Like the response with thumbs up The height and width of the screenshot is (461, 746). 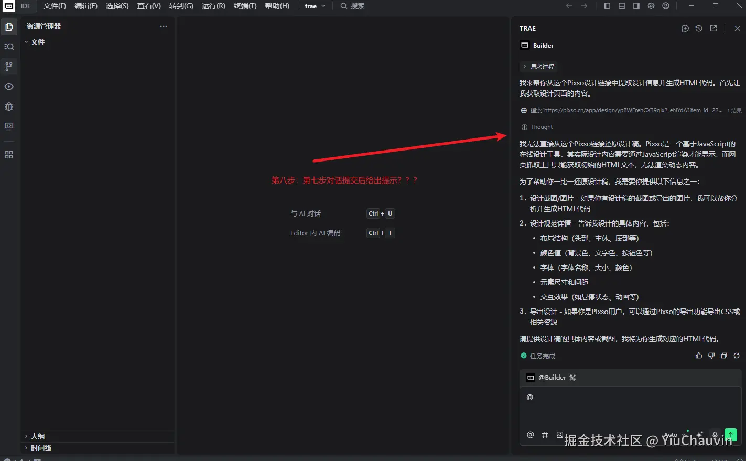[699, 356]
